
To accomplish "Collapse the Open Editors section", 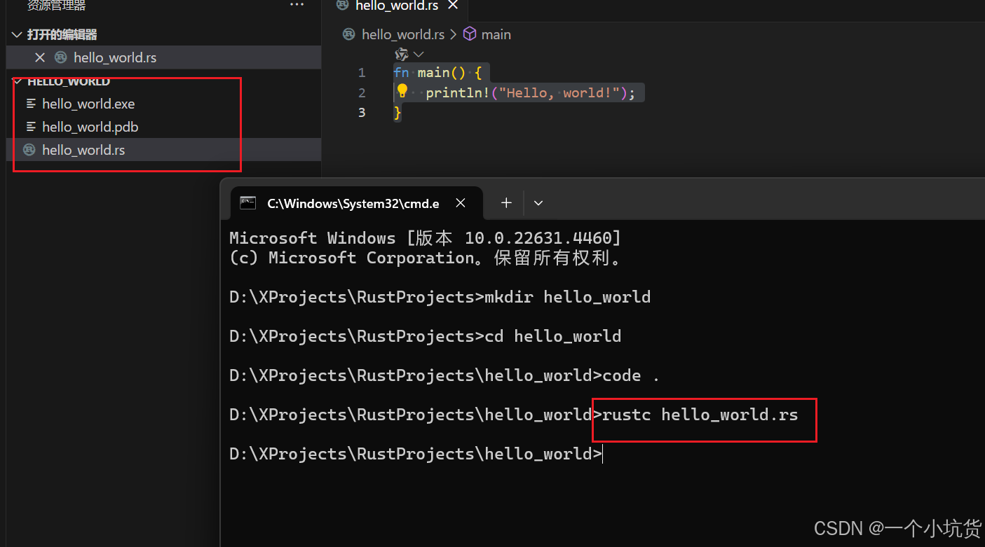I will click(18, 34).
